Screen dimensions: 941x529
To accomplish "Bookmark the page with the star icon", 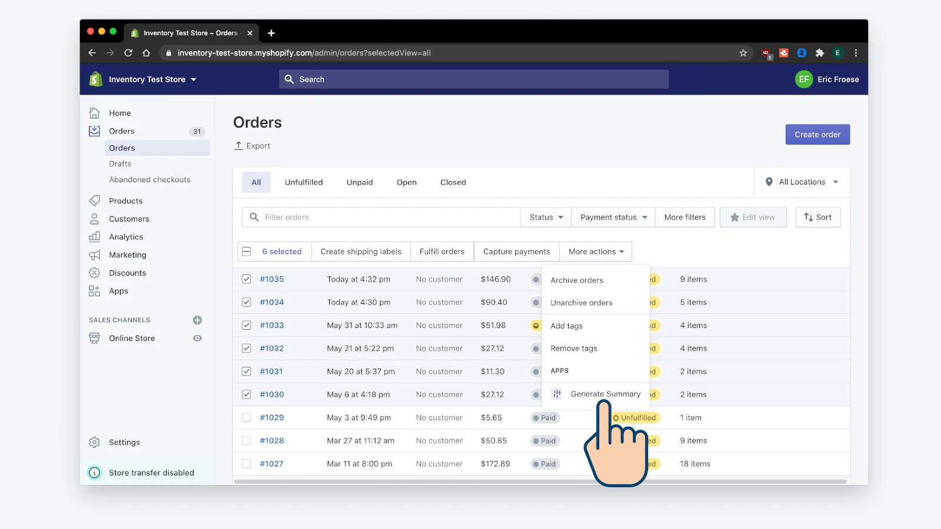I will [743, 53].
